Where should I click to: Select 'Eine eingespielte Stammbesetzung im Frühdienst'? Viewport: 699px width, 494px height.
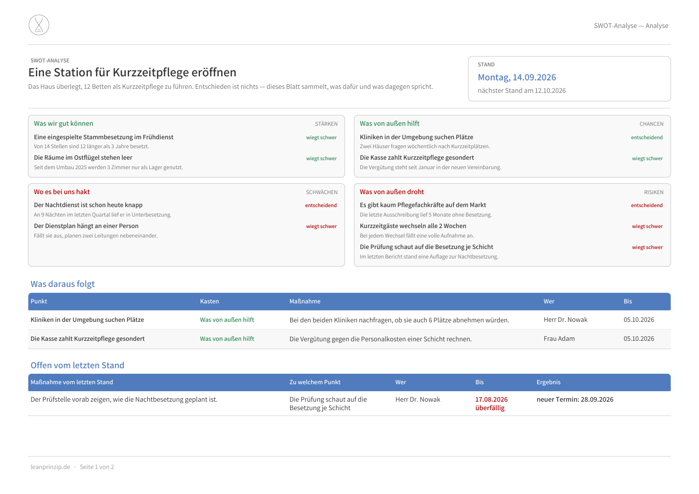(x=103, y=137)
